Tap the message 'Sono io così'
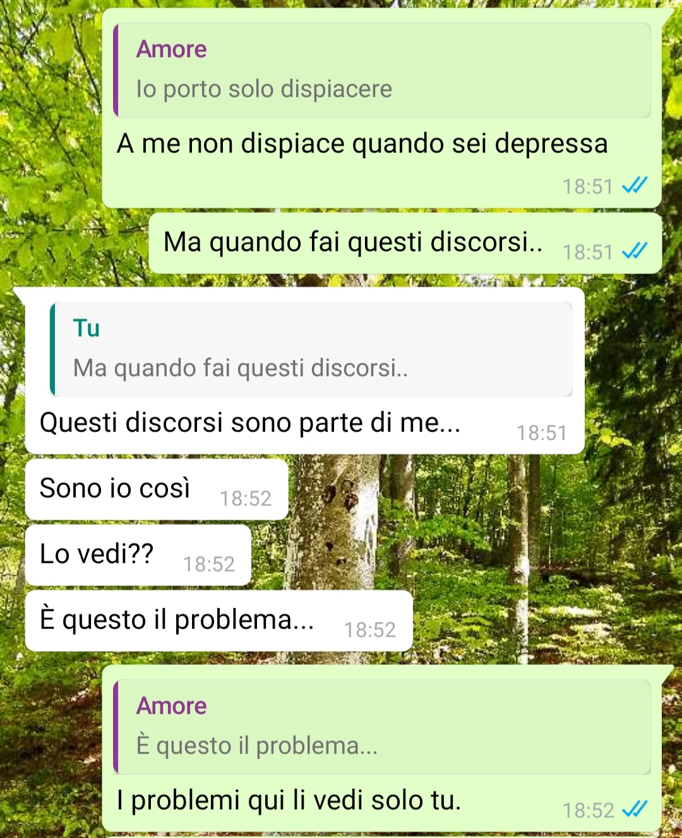Screen dimensions: 682x838 pos(157,489)
